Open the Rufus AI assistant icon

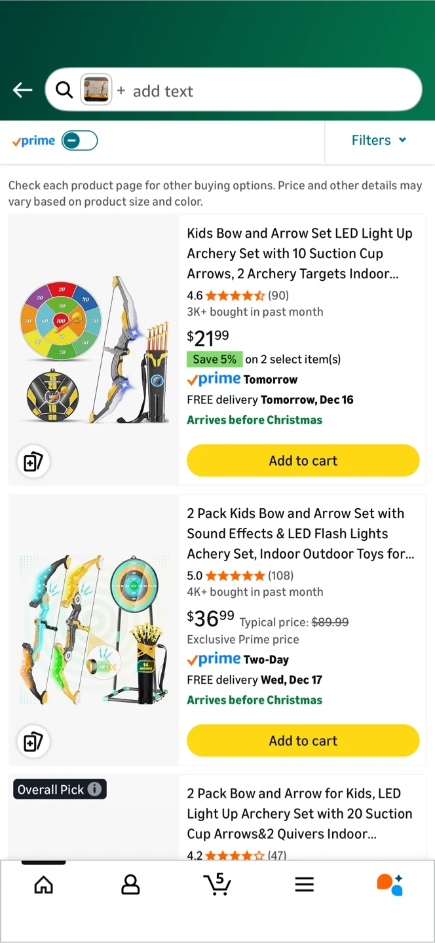point(390,885)
